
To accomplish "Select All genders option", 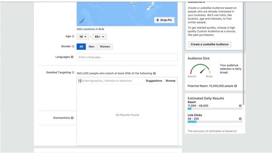I will click(x=81, y=46).
